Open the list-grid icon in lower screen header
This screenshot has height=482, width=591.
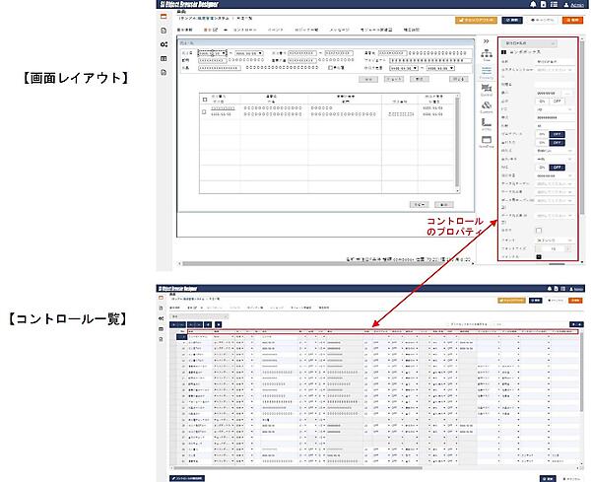point(562,289)
